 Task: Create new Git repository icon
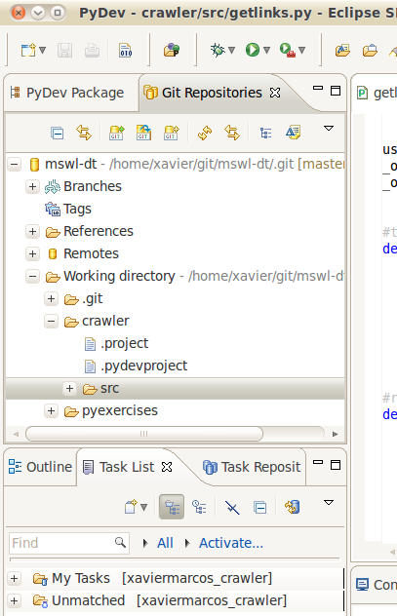pos(171,133)
